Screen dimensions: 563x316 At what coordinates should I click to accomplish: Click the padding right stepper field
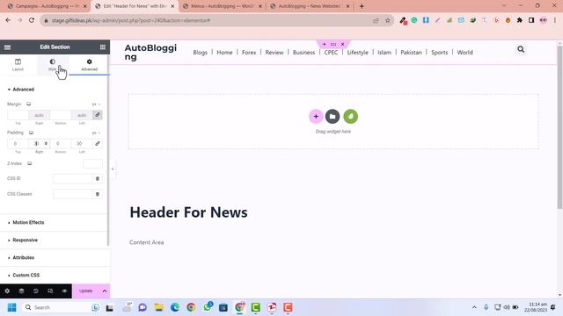coord(39,143)
